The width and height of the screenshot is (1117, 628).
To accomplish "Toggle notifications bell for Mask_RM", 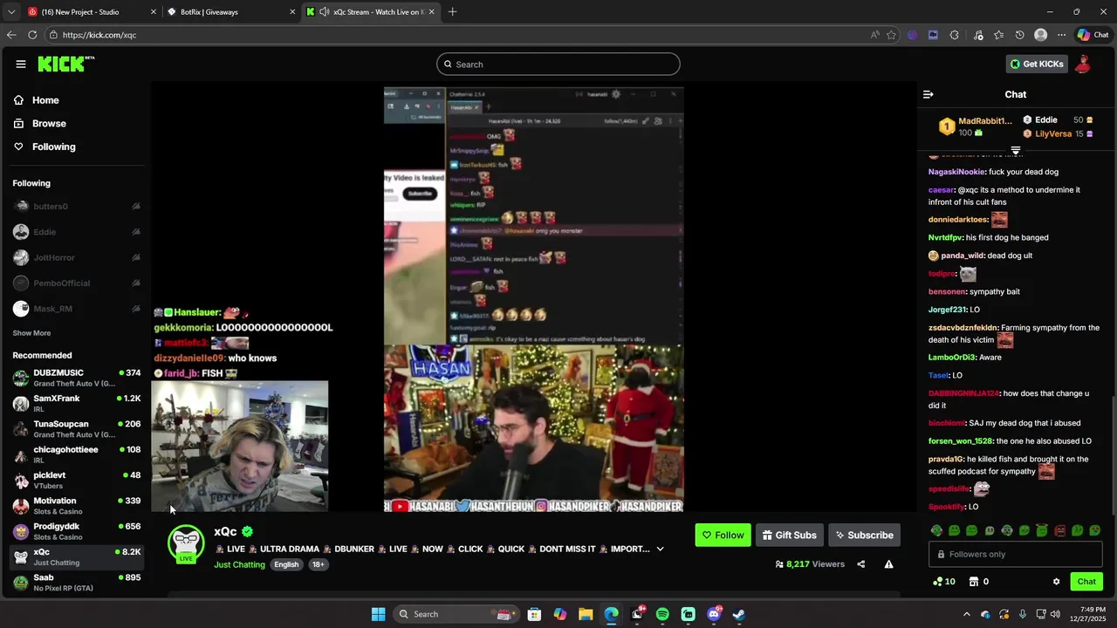I will click(136, 309).
